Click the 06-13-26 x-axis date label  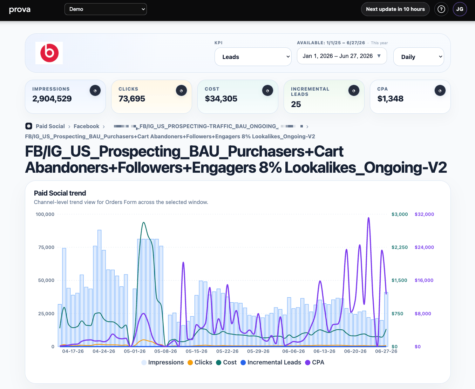click(324, 351)
